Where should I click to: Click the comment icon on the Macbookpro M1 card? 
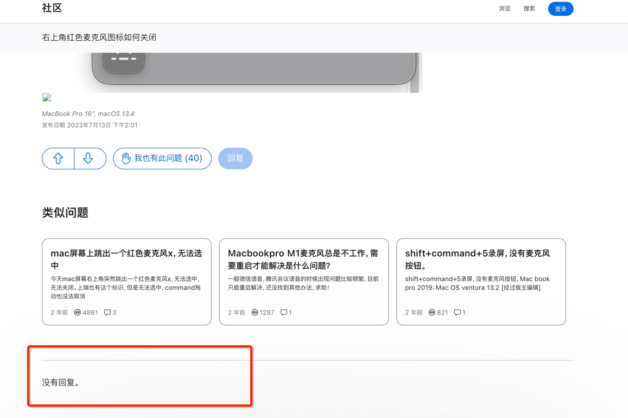[284, 313]
